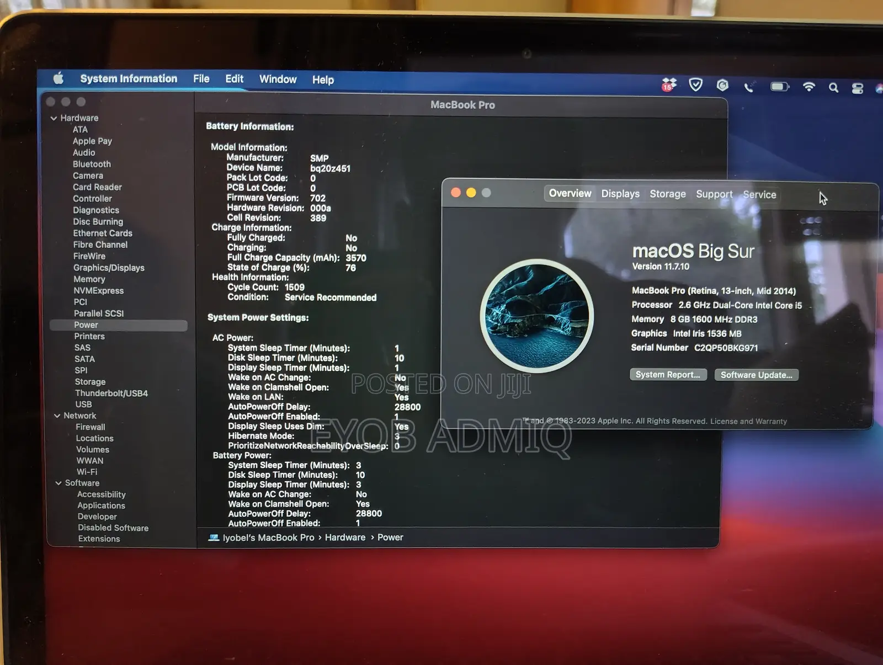Select Graphics/Displays in the sidebar

click(109, 268)
